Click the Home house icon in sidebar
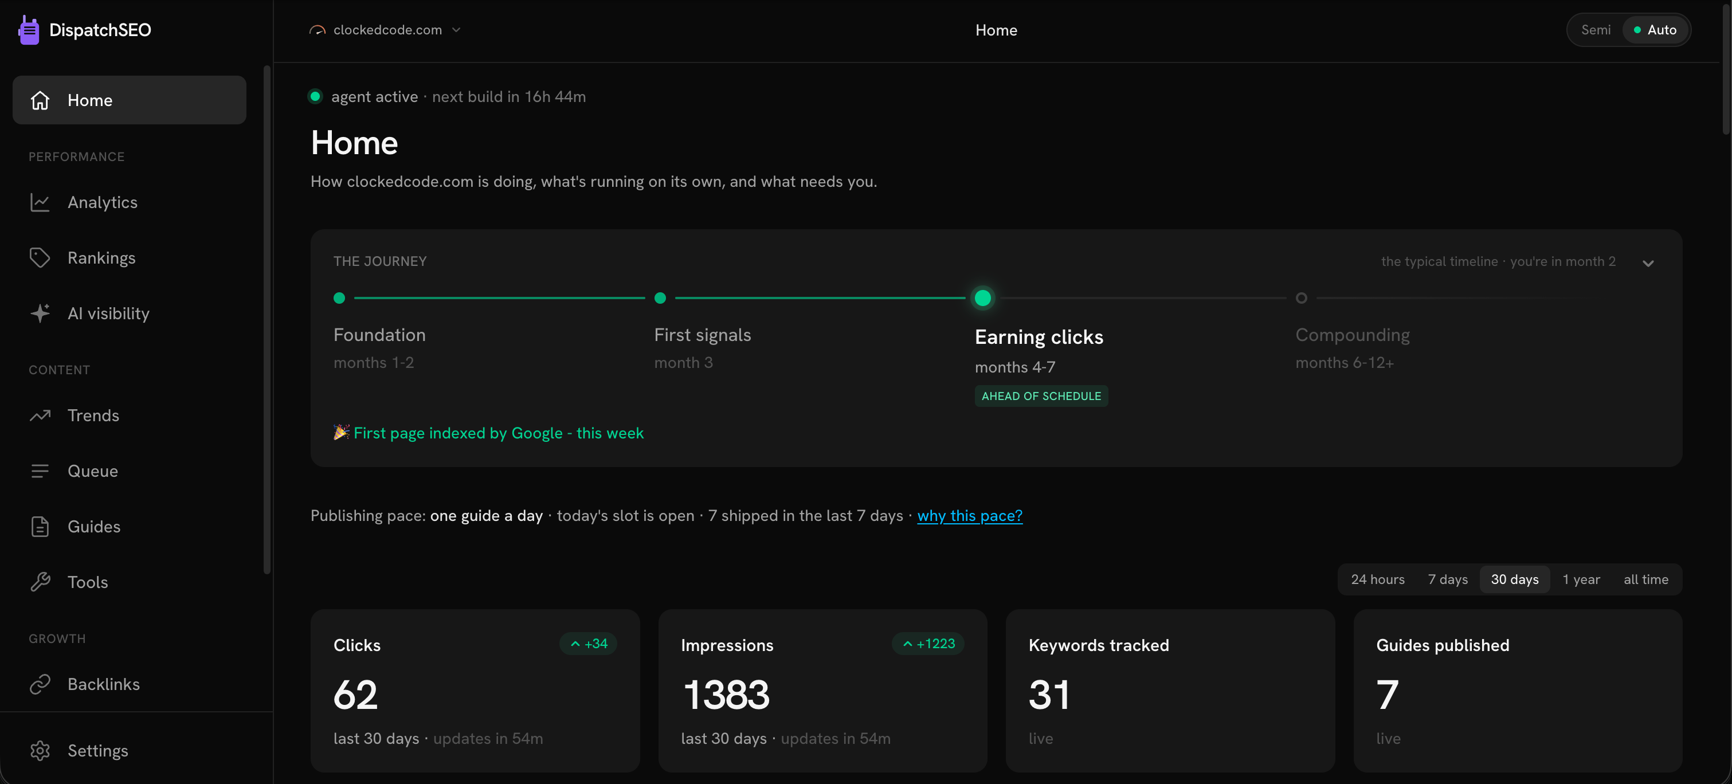The height and width of the screenshot is (784, 1732). click(40, 100)
